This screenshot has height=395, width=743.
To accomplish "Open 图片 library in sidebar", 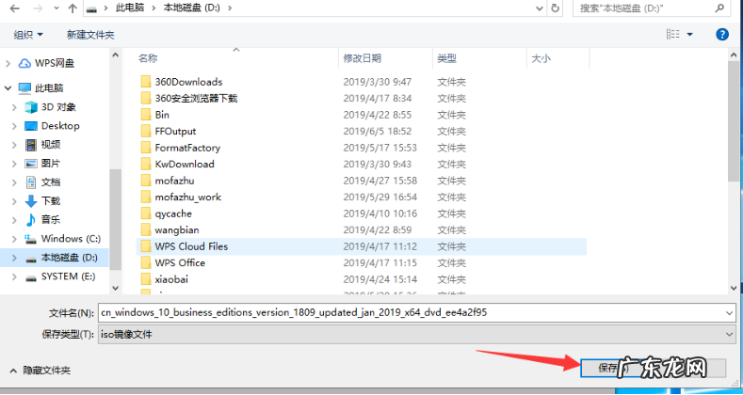I will pos(42,164).
